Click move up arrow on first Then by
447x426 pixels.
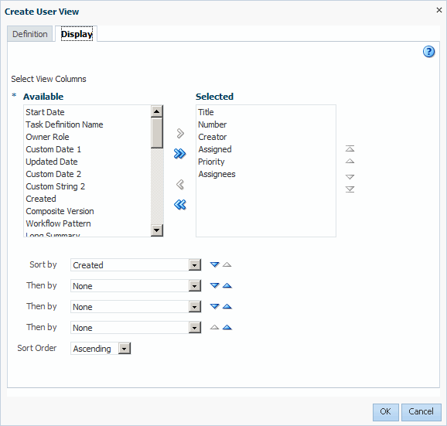[227, 285]
